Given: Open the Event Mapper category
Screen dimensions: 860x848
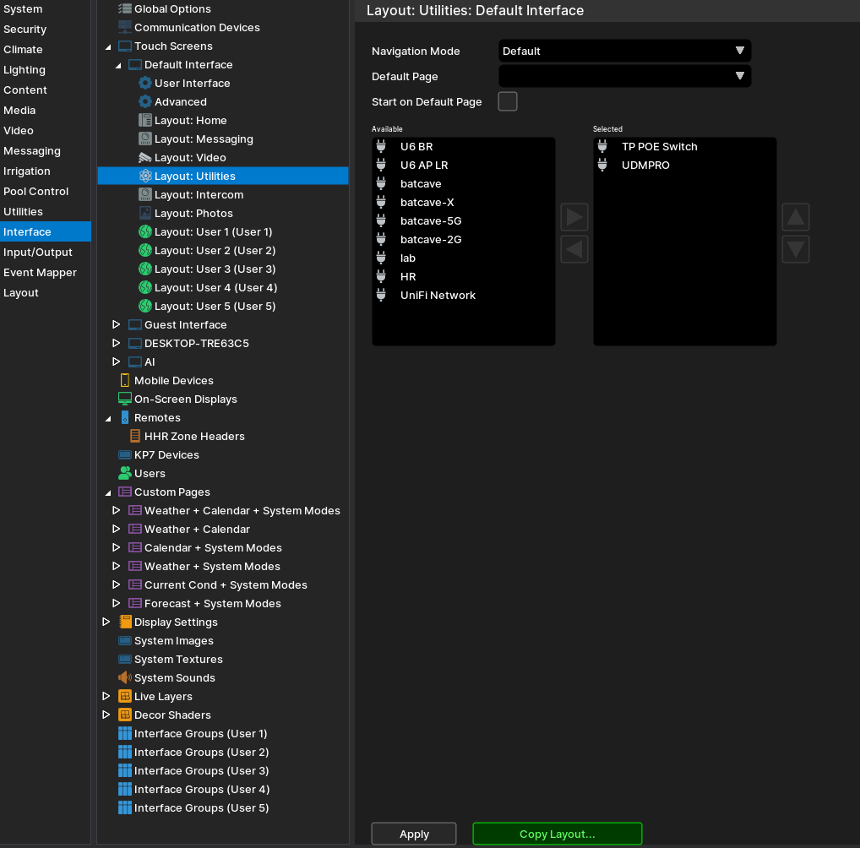Looking at the screenshot, I should (x=40, y=273).
